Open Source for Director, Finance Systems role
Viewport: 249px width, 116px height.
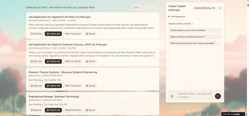pyautogui.click(x=90, y=86)
